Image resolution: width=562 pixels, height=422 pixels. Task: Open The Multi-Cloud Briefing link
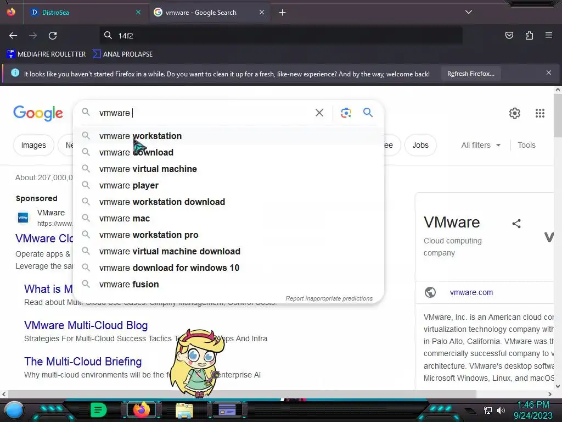(x=83, y=362)
